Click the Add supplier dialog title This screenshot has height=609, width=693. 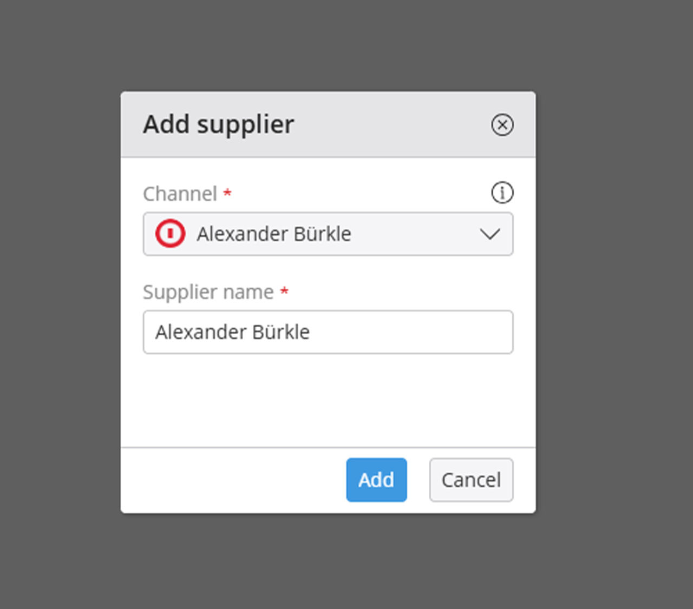pyautogui.click(x=218, y=124)
